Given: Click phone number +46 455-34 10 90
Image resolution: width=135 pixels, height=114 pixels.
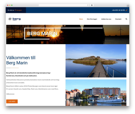Looking at the screenshot, I should [118, 10].
